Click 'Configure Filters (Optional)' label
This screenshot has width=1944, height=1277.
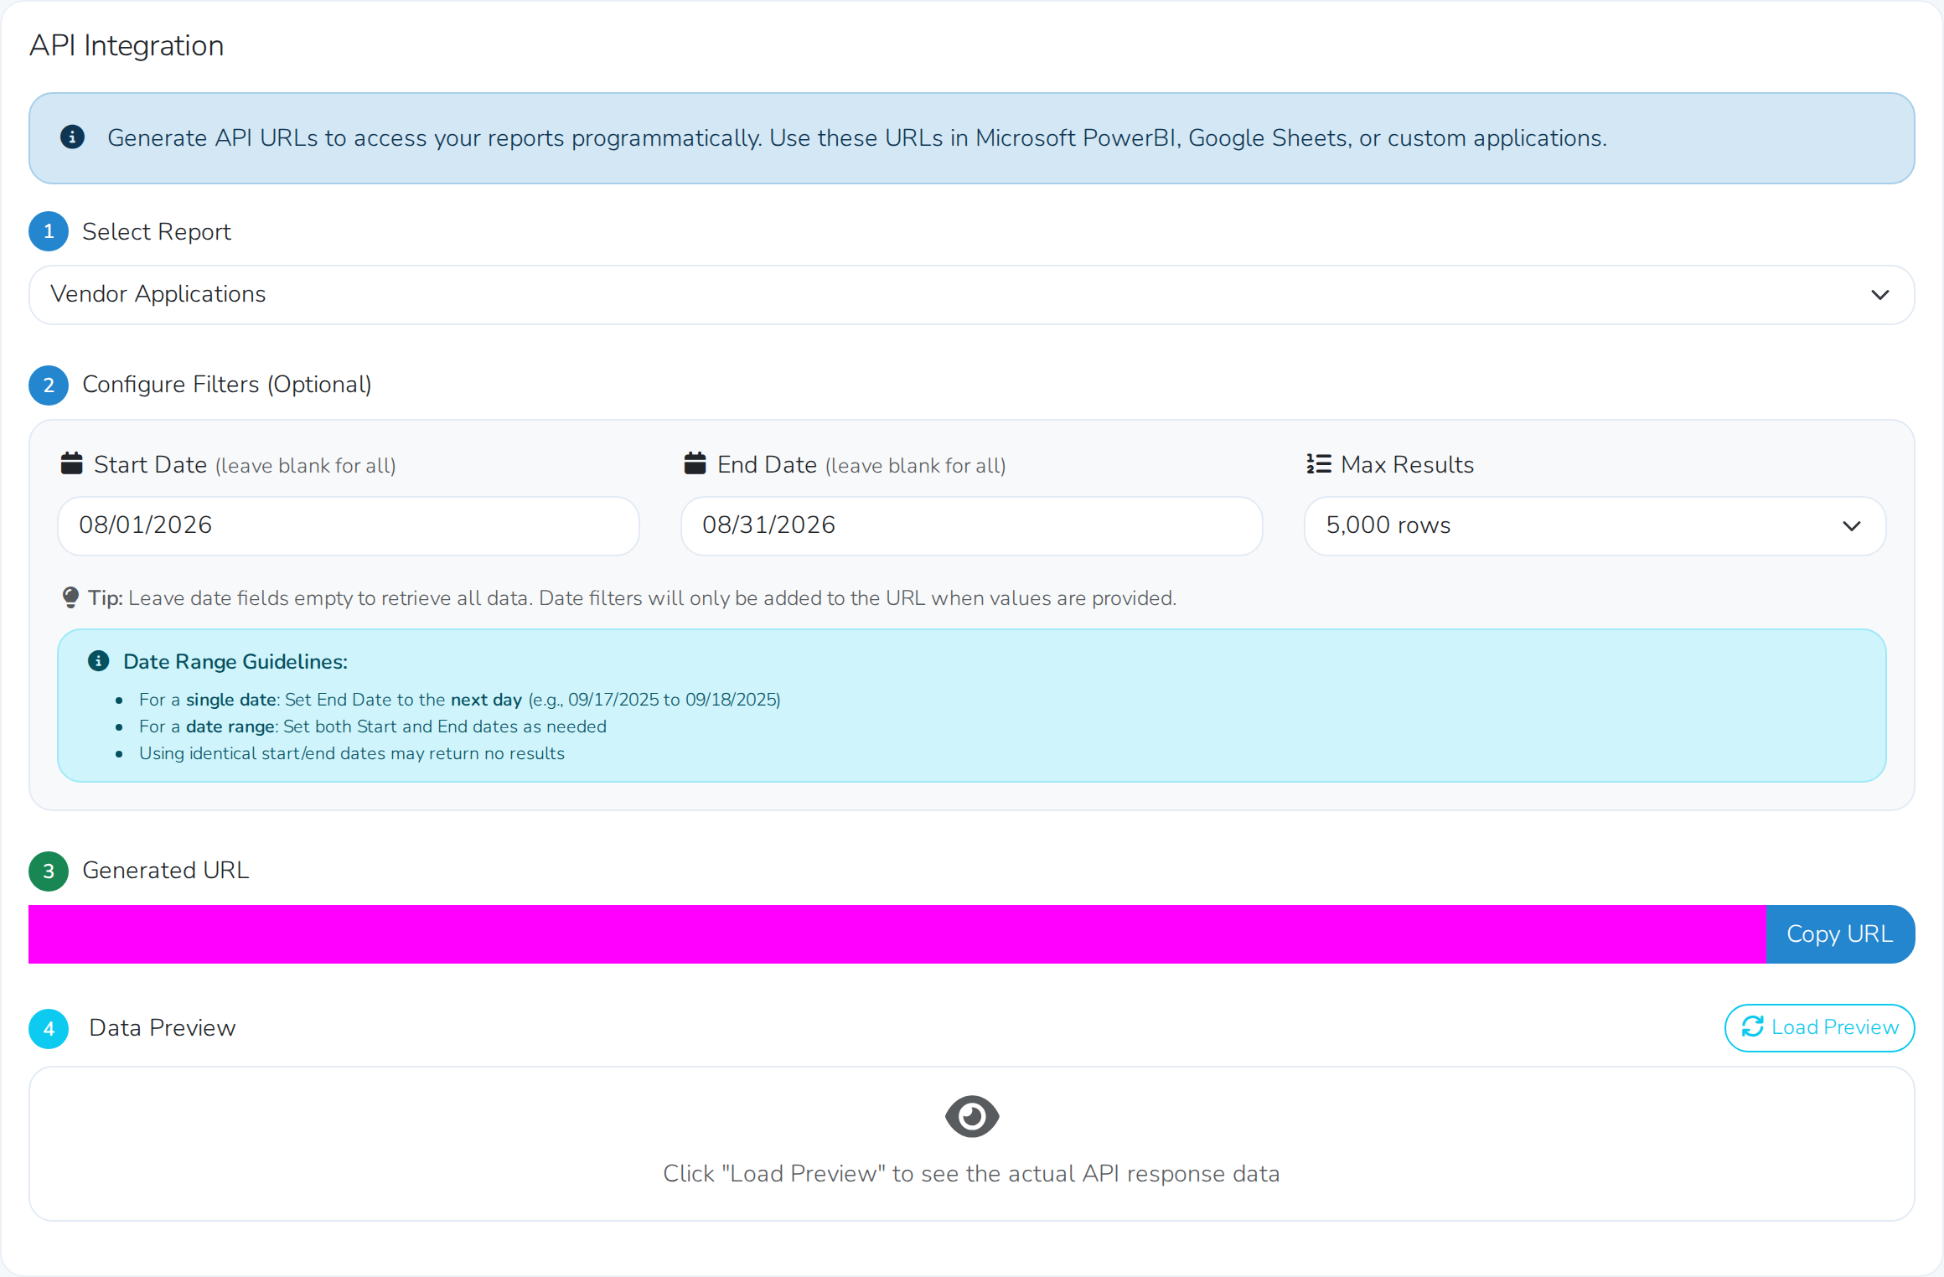[227, 385]
